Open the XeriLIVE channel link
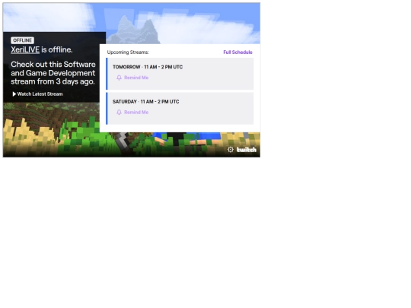411x308 pixels. (x=25, y=49)
